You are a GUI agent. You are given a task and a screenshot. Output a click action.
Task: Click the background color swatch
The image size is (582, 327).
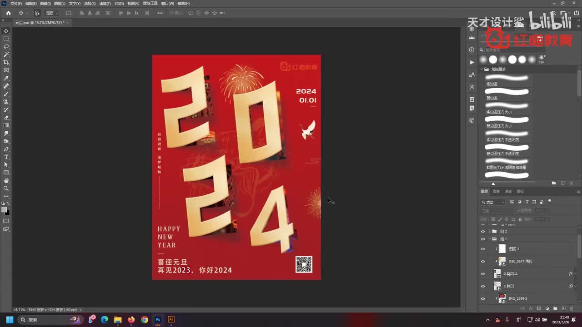(x=7, y=212)
